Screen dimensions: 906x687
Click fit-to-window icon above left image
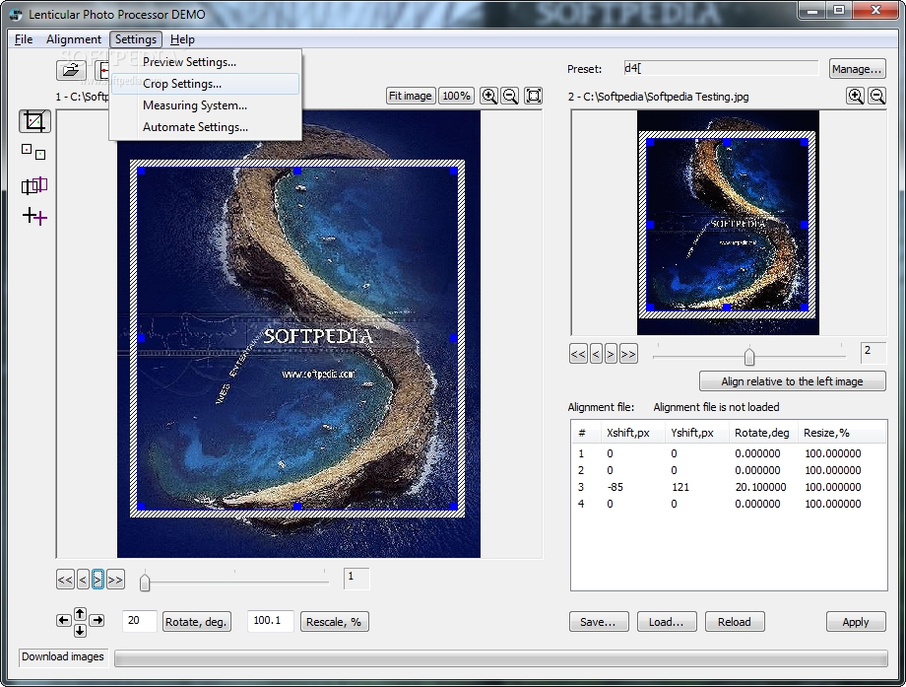[x=533, y=96]
